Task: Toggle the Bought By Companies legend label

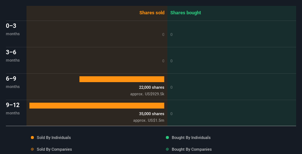Action: click(x=192, y=149)
